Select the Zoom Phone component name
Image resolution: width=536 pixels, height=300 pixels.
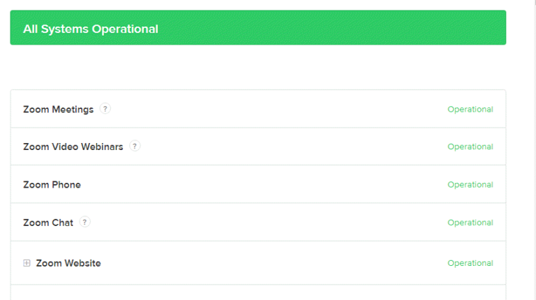52,185
